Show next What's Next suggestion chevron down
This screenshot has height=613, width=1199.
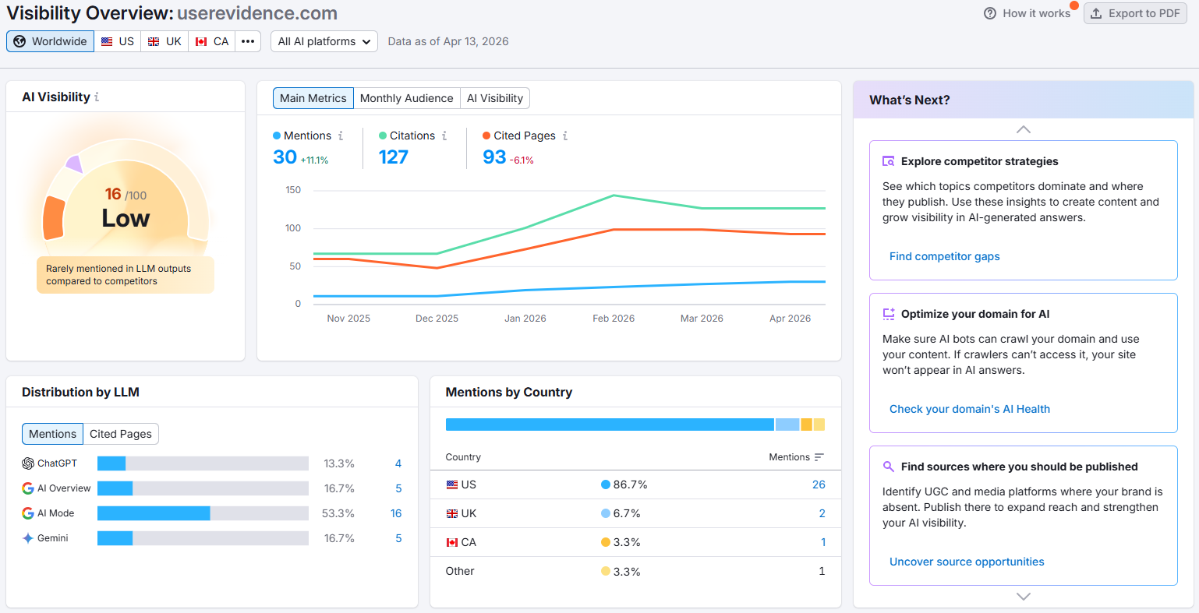(x=1024, y=597)
